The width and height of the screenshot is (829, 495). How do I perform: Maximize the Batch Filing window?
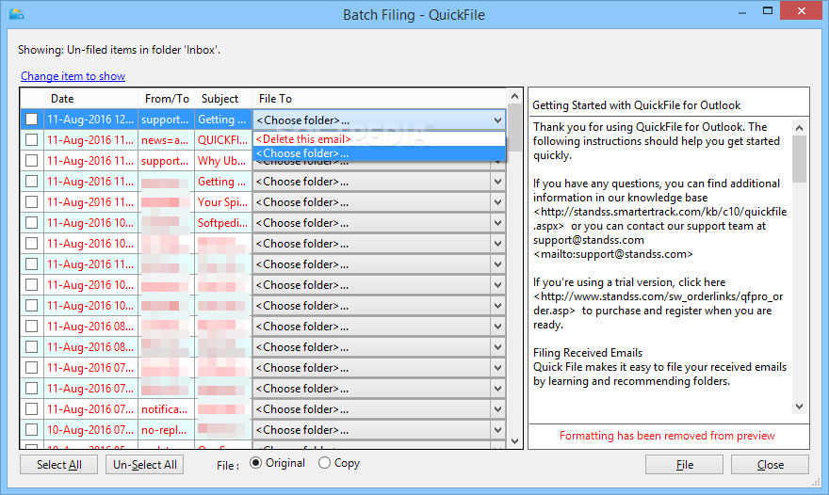click(768, 10)
